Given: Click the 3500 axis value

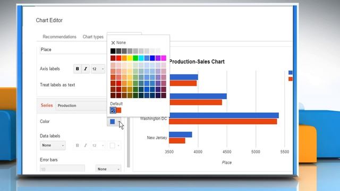Looking at the screenshot, I should pos(169,152).
